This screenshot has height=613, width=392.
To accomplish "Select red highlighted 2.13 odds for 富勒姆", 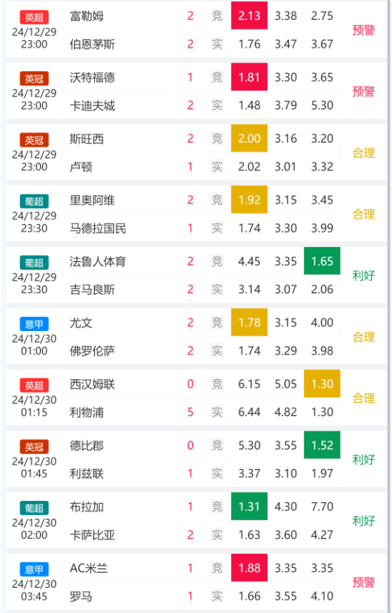I will [x=249, y=16].
